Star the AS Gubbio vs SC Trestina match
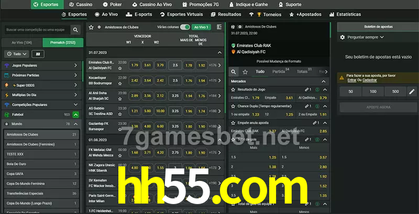 click(x=120, y=114)
